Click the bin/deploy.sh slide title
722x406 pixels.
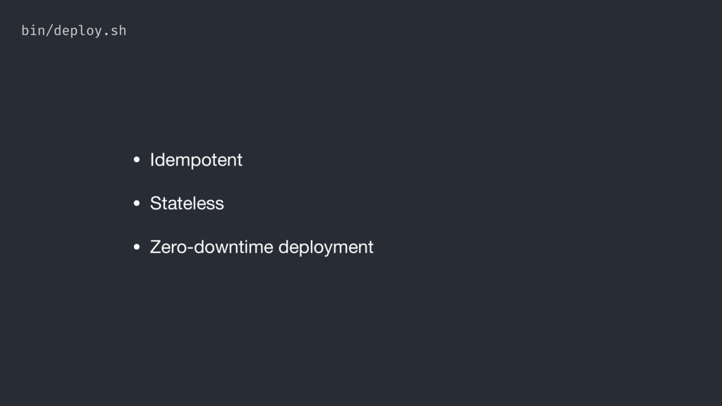[73, 31]
